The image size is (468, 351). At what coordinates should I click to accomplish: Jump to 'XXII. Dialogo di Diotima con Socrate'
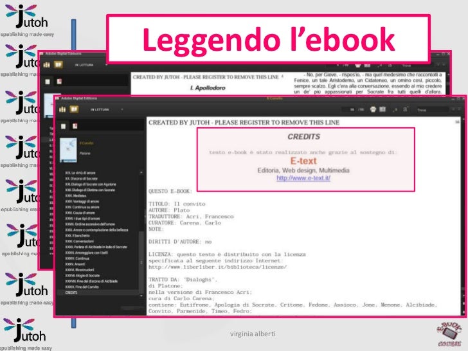(x=90, y=190)
